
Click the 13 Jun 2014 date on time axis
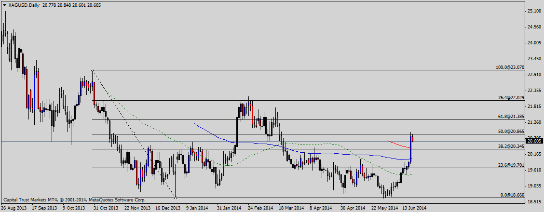414,208
